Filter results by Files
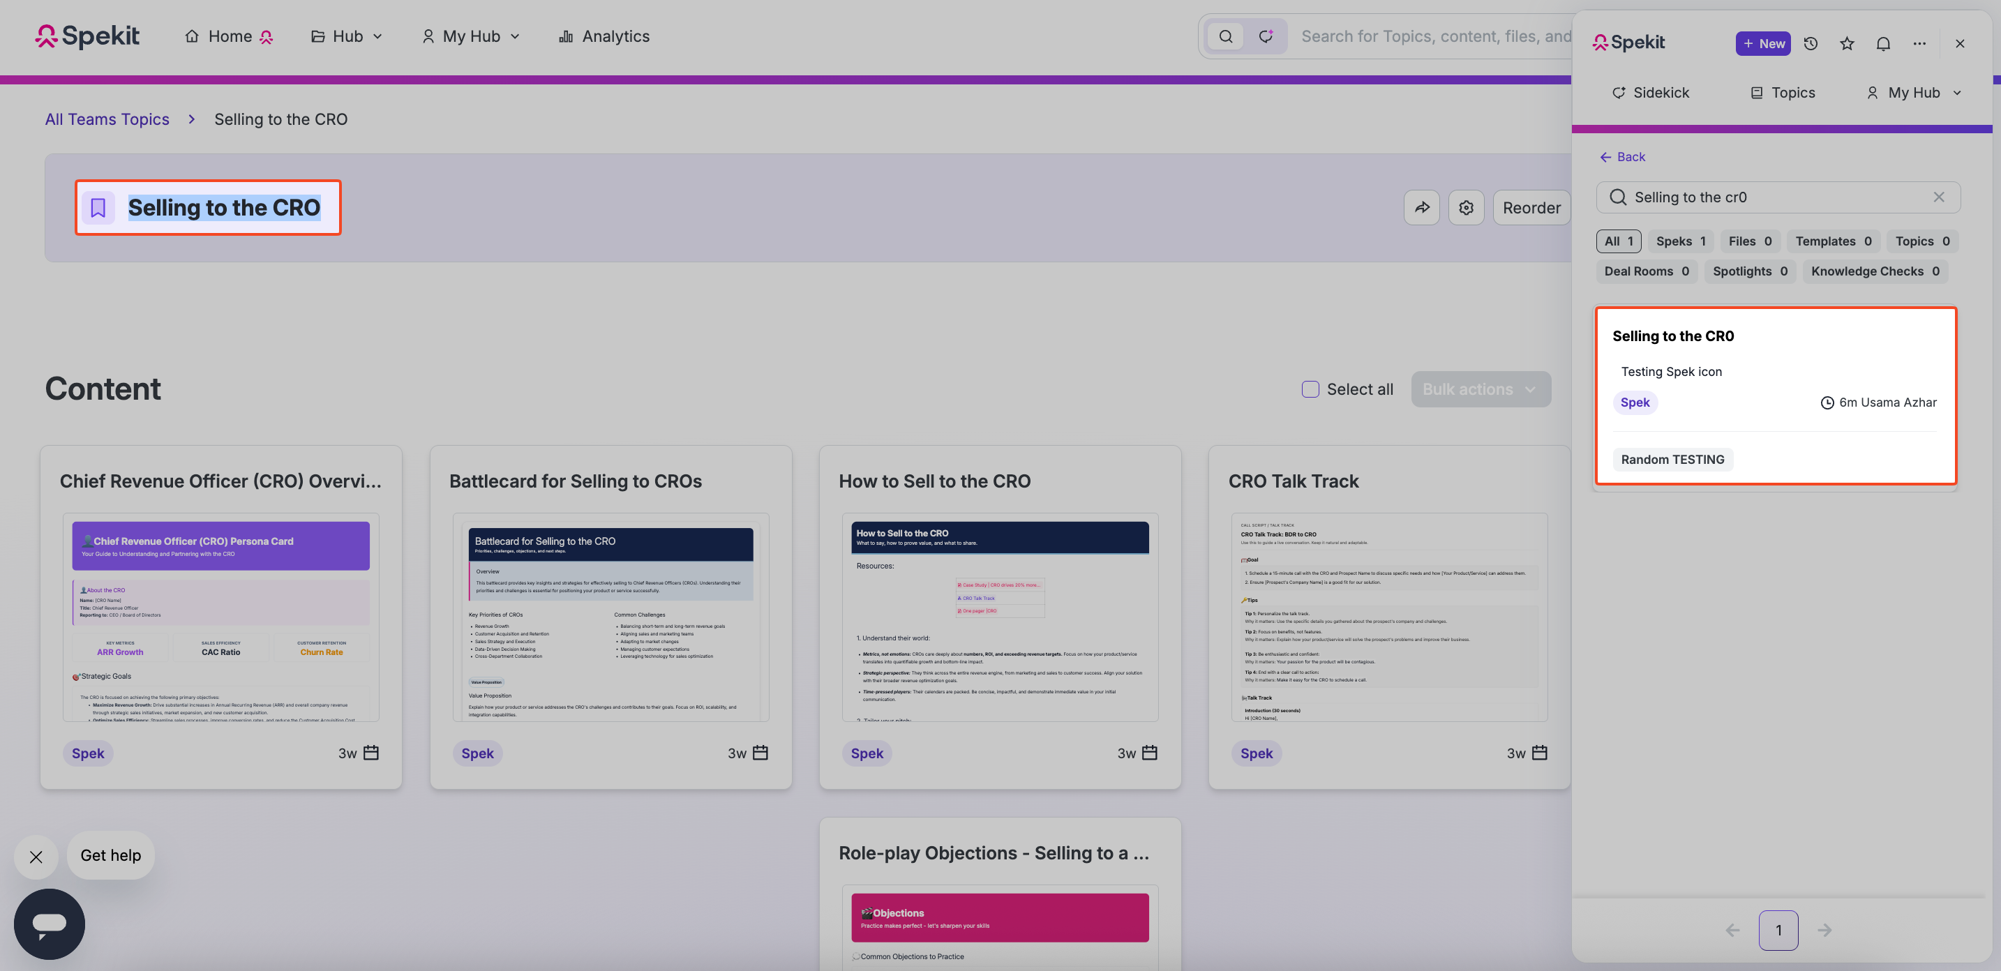2001x971 pixels. [x=1750, y=241]
